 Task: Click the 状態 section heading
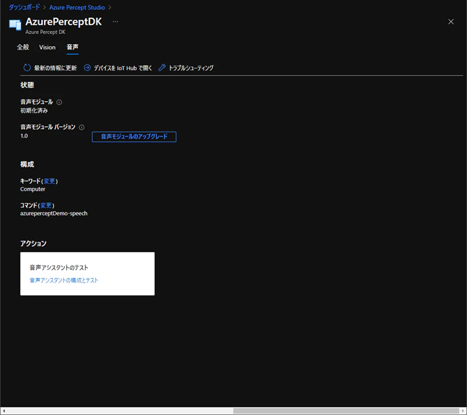27,85
